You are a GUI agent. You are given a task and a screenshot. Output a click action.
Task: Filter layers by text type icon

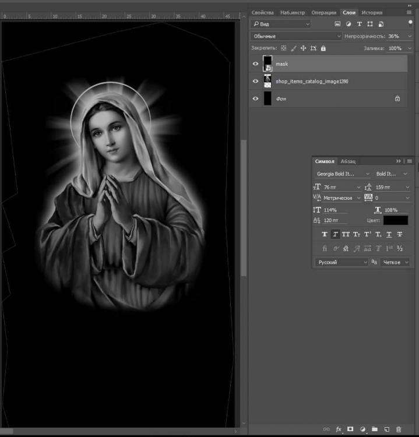[359, 24]
